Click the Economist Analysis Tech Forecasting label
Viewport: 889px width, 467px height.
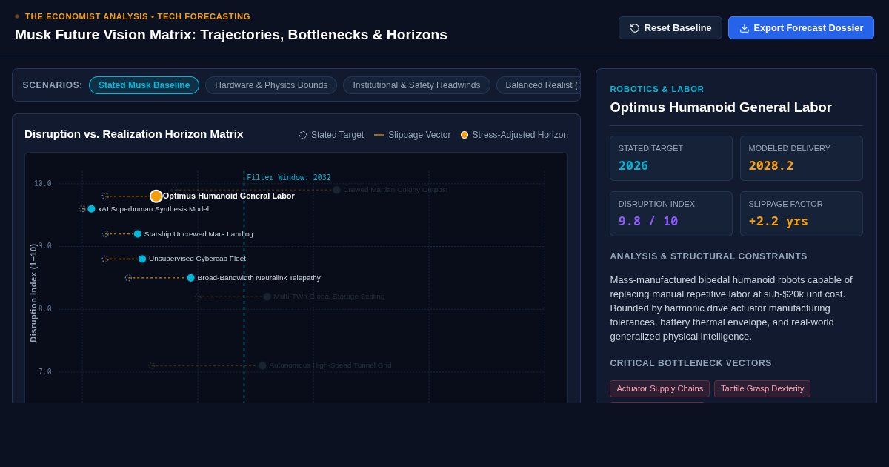point(138,16)
